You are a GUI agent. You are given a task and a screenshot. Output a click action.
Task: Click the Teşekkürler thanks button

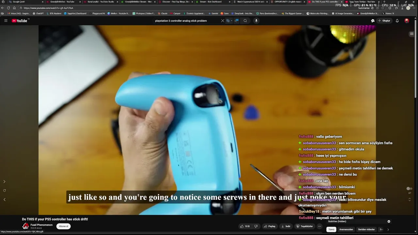[x=304, y=226]
